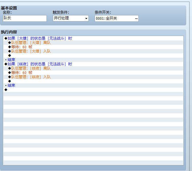Select the empty command line after 大雄 入队
Image resolution: width=192 pixels, height=171 pixels.
click(93, 55)
